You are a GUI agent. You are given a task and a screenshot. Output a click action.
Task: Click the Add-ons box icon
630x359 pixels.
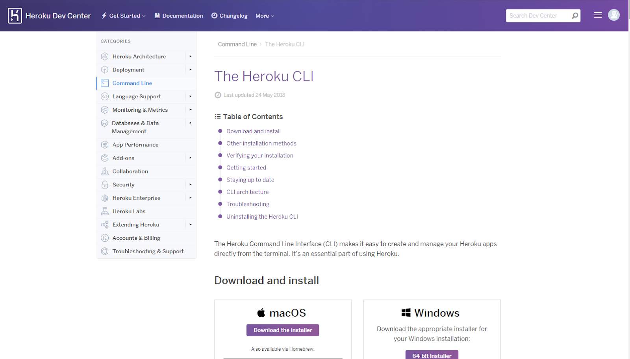105,158
